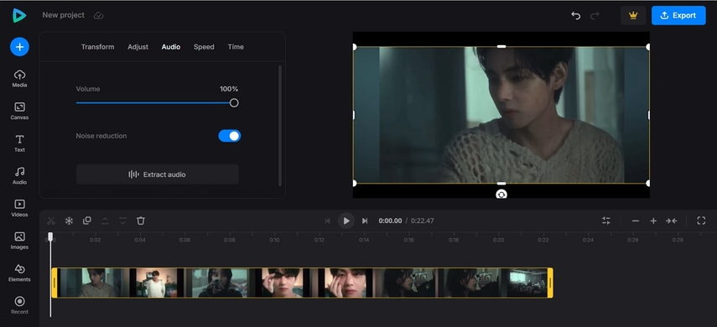Click the video preview canvas
Viewport: 717px width, 327px height.
point(501,115)
